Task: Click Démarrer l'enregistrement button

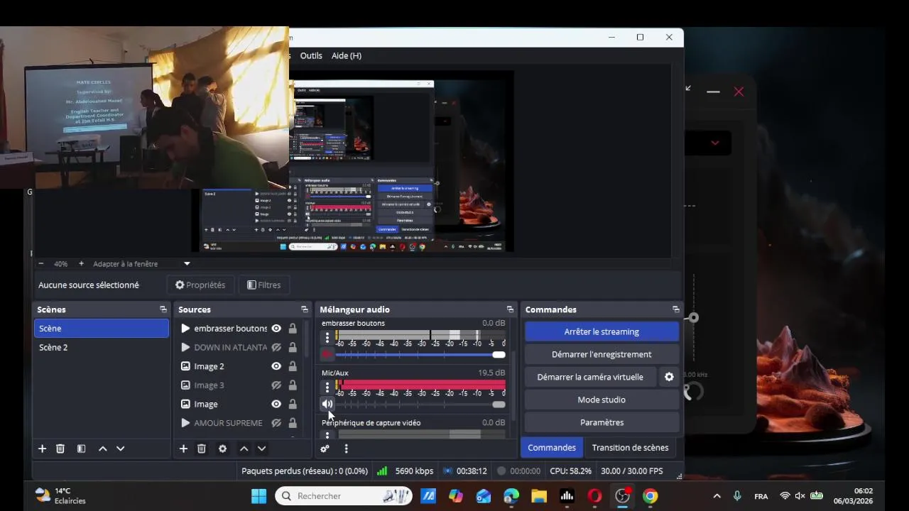Action: 602,354
